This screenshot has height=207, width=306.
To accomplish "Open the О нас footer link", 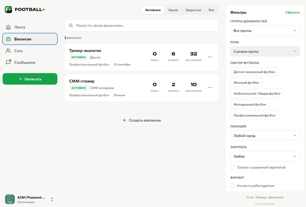I will (250, 197).
